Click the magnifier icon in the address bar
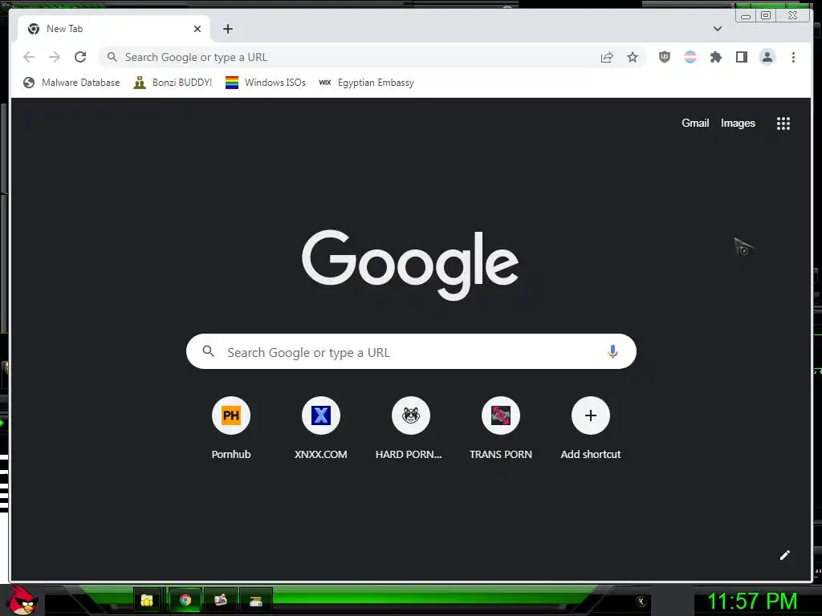This screenshot has width=822, height=616. point(112,57)
